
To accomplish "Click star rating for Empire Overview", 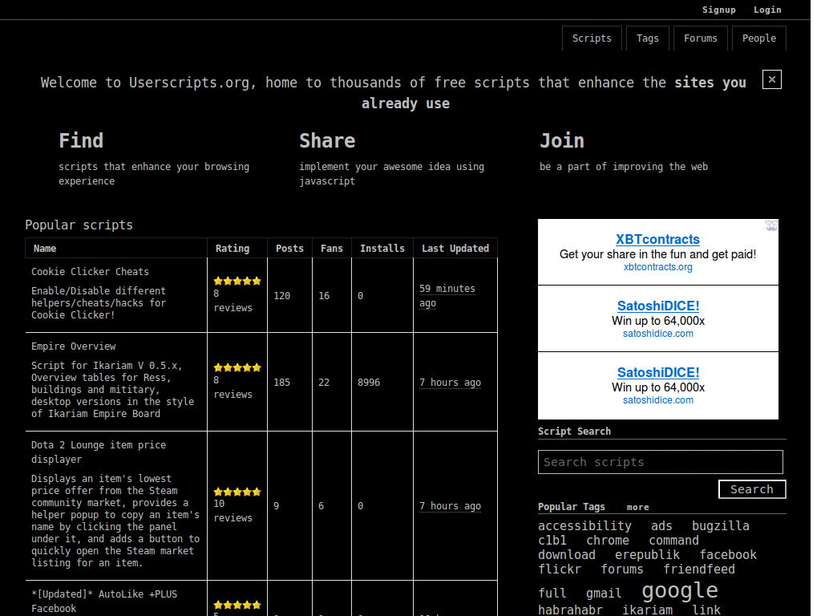I will [x=237, y=367].
